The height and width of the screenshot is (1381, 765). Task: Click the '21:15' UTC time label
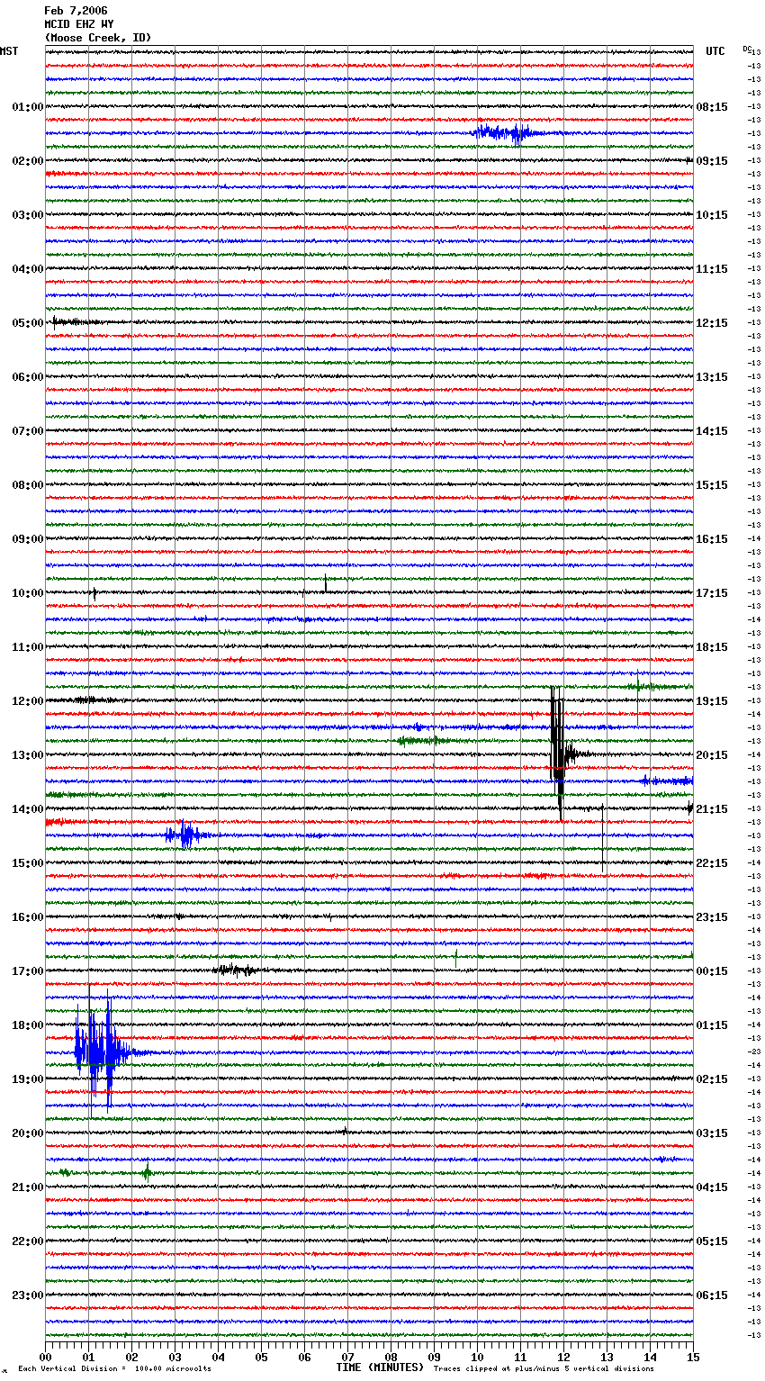(x=712, y=809)
